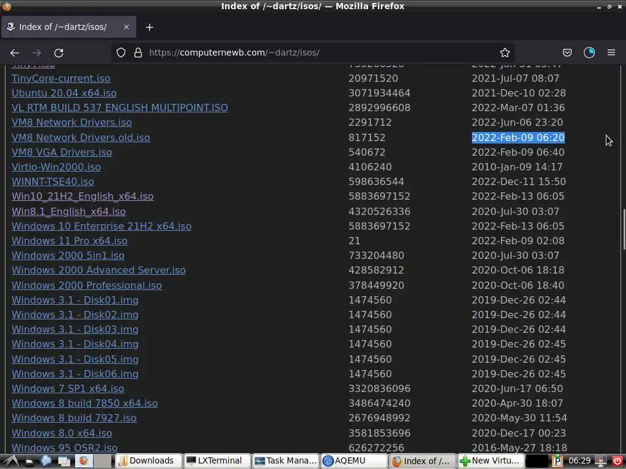Viewport: 626px width, 469px height.
Task: Click the page vertical scrollbar thumb
Action: coord(623,230)
